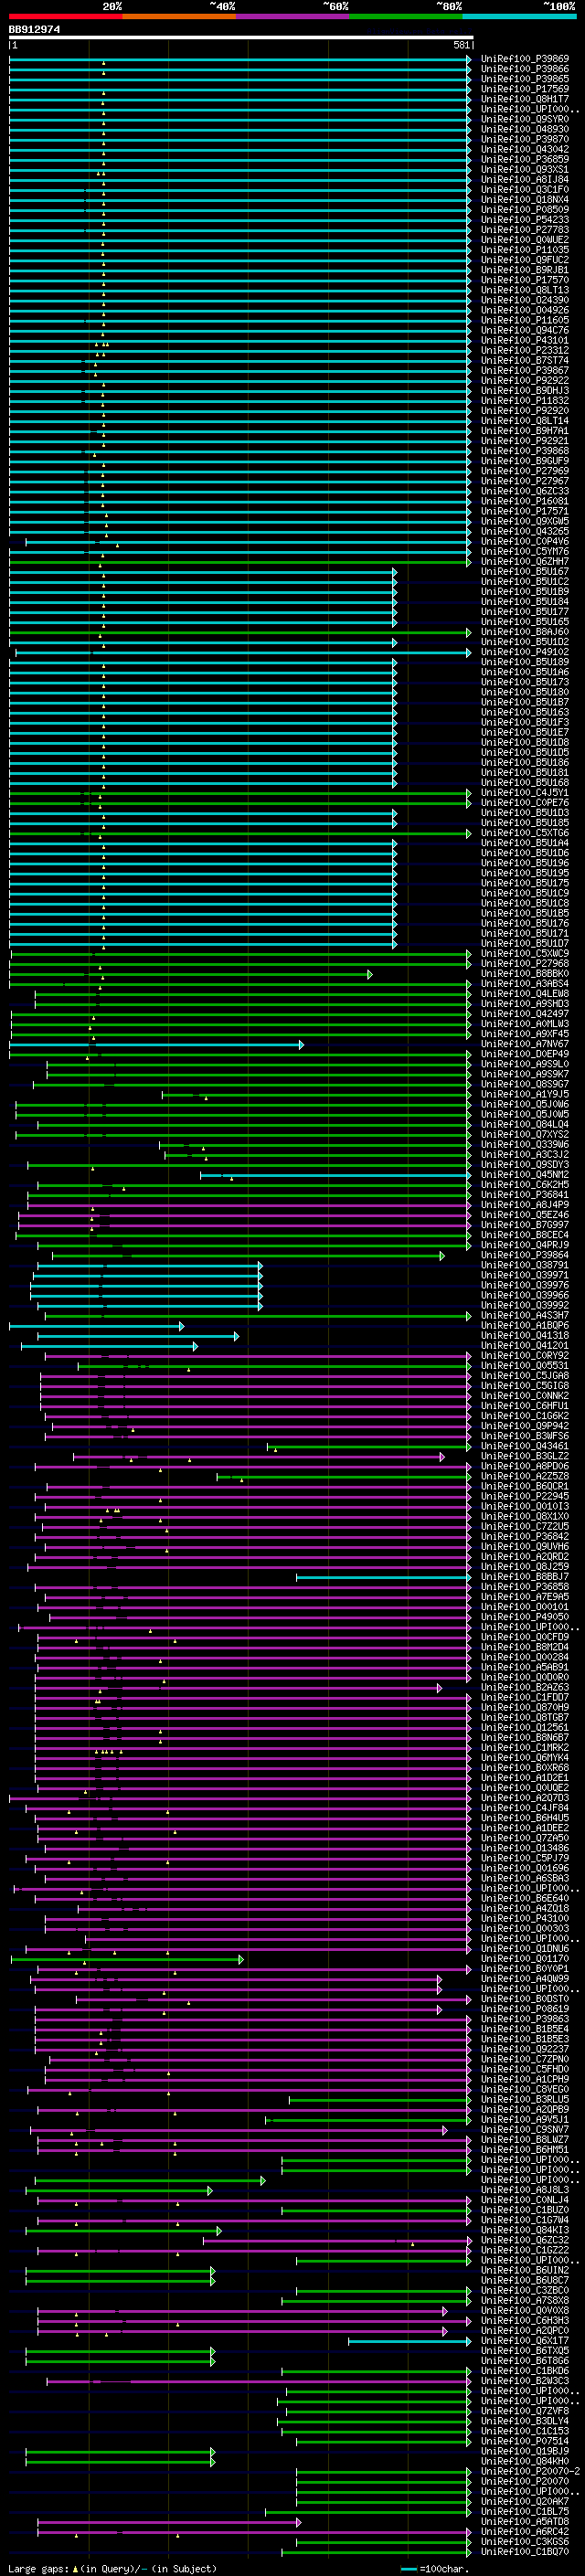Select the UniRef100_Q93XS1 label
This screenshot has width=585, height=2576.
[x=525, y=170]
